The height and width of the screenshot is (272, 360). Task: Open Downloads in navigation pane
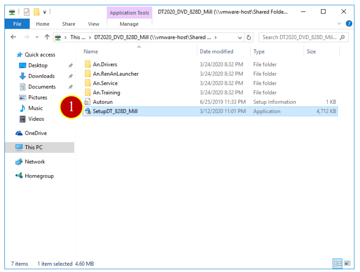click(x=42, y=76)
